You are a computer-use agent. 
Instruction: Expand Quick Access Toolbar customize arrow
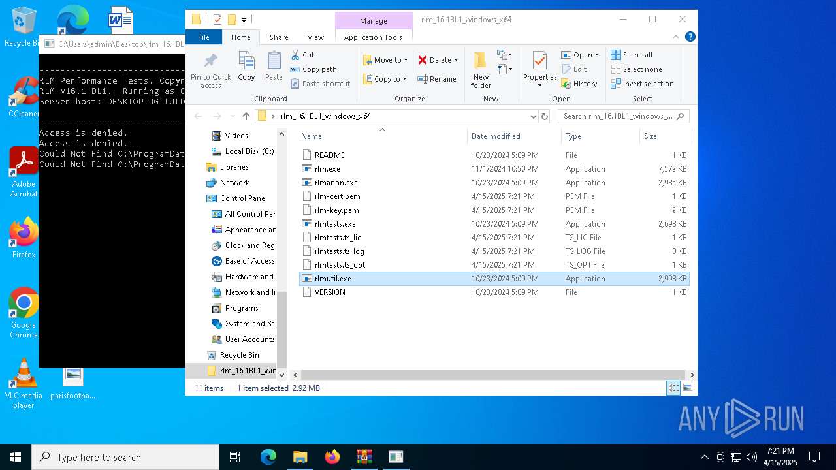[244, 20]
